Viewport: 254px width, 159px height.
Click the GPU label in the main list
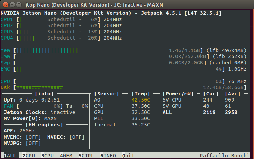[5, 81]
